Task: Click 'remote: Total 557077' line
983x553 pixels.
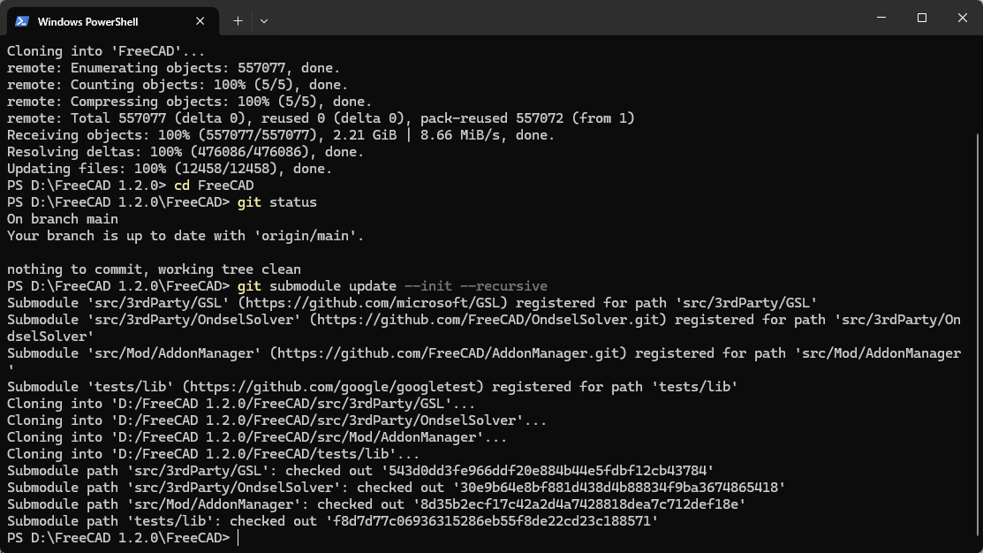Action: [x=321, y=117]
